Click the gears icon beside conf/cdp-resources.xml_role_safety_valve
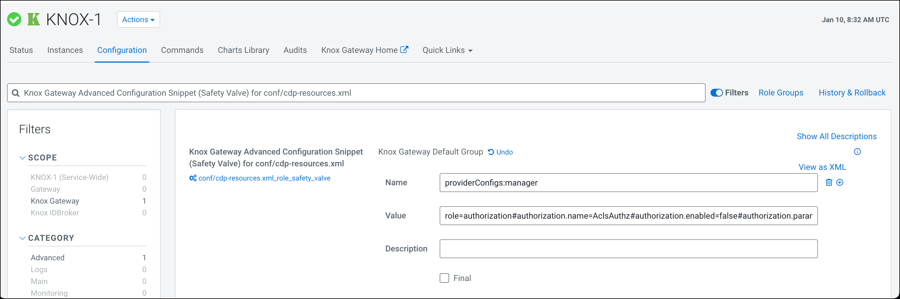This screenshot has width=900, height=299. point(193,178)
